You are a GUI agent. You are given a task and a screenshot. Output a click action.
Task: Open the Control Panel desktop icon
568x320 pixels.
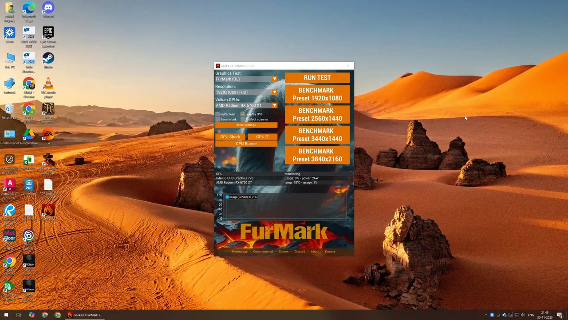pyautogui.click(x=10, y=137)
